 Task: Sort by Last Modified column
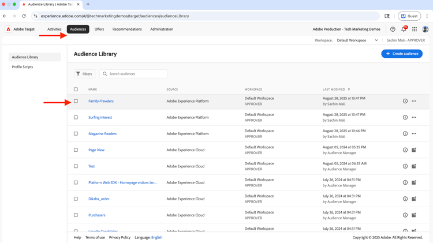pos(334,89)
